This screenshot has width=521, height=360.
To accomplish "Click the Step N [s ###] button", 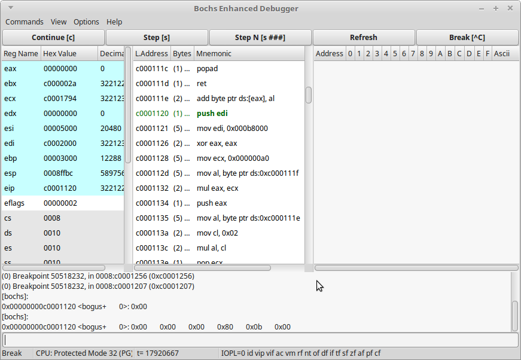I will [x=260, y=38].
